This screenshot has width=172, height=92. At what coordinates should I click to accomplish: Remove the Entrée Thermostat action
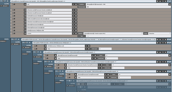click(x=56, y=55)
